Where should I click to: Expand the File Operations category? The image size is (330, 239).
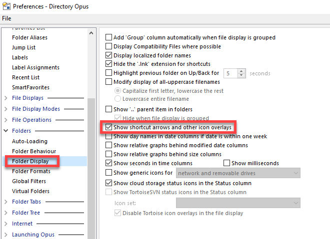click(x=6, y=120)
